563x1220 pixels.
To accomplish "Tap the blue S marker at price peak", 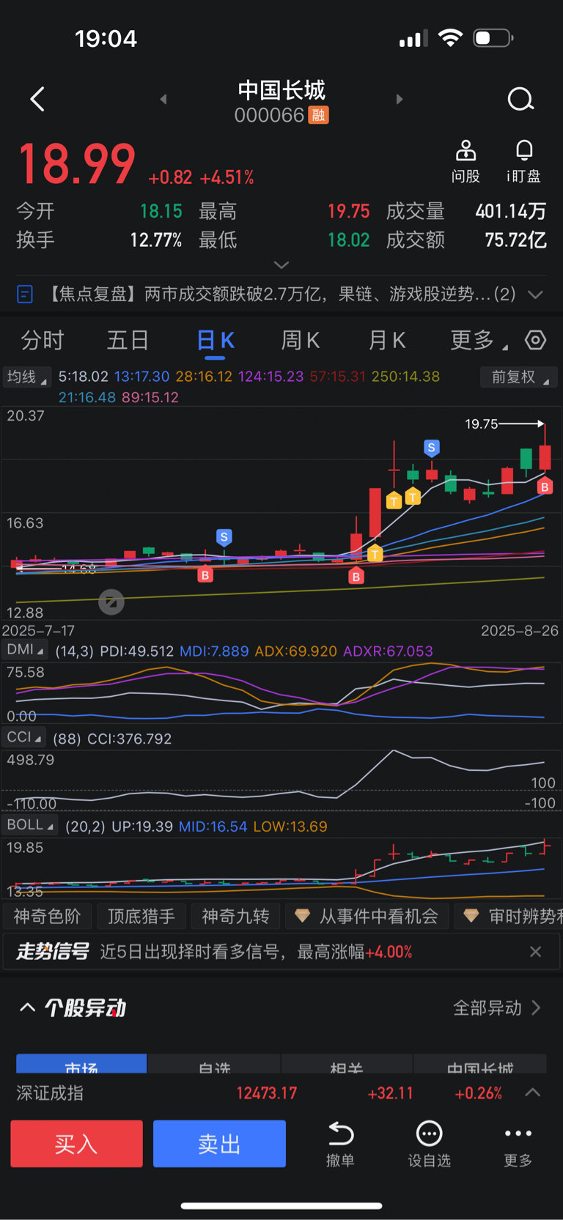I will tap(432, 448).
